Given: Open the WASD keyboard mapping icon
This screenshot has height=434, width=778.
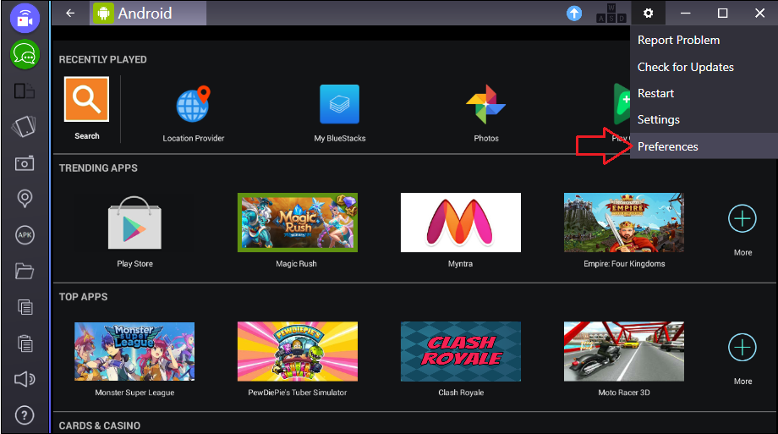Looking at the screenshot, I should click(x=611, y=14).
